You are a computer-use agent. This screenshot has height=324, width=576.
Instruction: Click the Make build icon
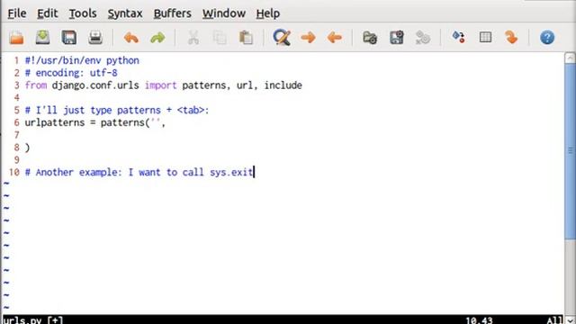(x=459, y=37)
